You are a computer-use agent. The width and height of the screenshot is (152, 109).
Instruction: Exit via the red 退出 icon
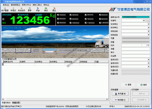(x=54, y=9)
